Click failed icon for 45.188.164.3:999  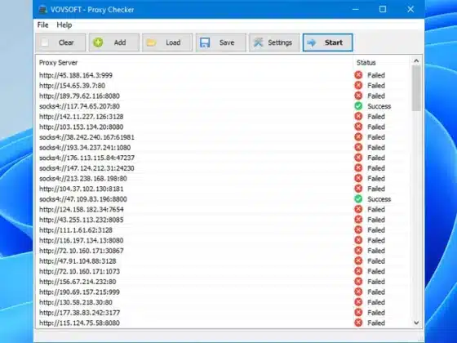pos(358,75)
